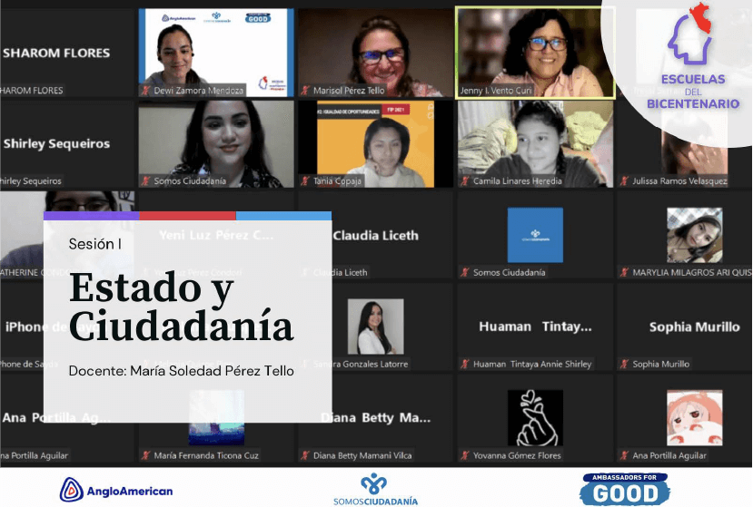Select Tania Copaja's video with orange background
The width and height of the screenshot is (753, 507).
tap(375, 143)
